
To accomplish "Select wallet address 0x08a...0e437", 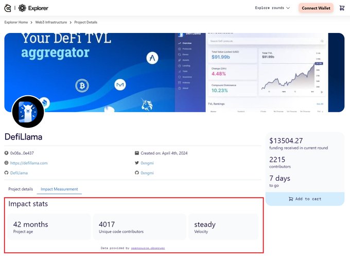I will (x=22, y=153).
